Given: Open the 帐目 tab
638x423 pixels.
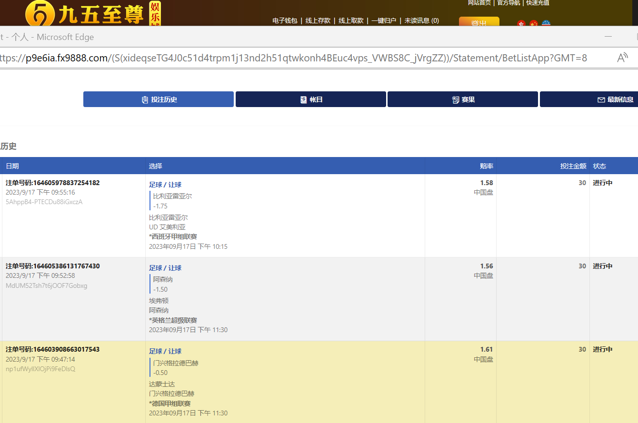Looking at the screenshot, I should coord(311,99).
